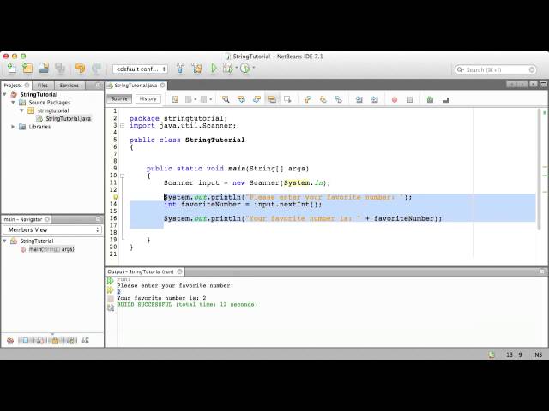Close the StringTutorial.java editor tab
This screenshot has width=549, height=411.
pyautogui.click(x=162, y=86)
